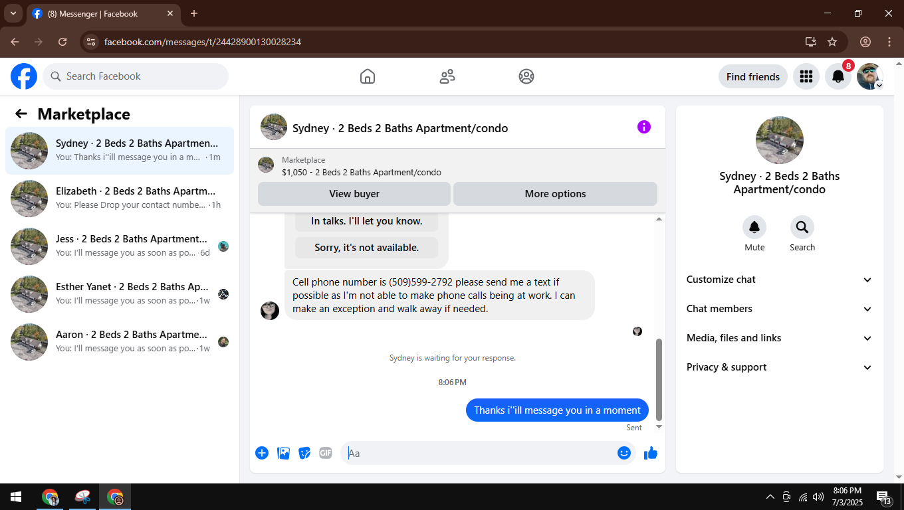The width and height of the screenshot is (904, 510).
Task: Open the Notifications bell icon
Action: point(838,76)
